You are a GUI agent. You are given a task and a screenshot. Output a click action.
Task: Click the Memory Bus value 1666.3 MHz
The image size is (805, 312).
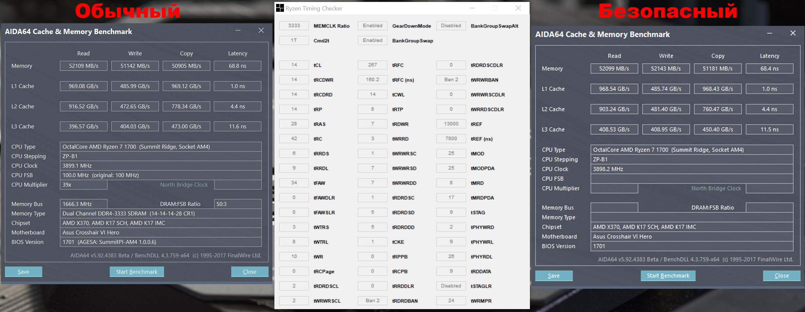(x=84, y=204)
